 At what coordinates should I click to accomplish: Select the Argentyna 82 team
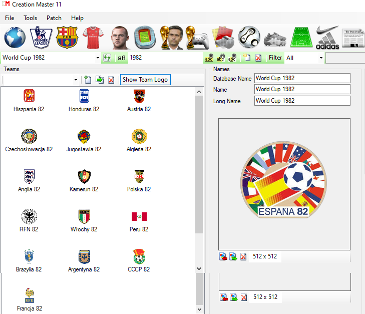(84, 261)
